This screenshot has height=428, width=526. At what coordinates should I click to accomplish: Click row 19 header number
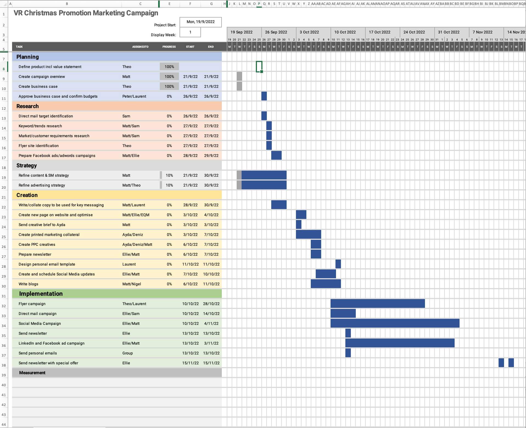point(4,178)
